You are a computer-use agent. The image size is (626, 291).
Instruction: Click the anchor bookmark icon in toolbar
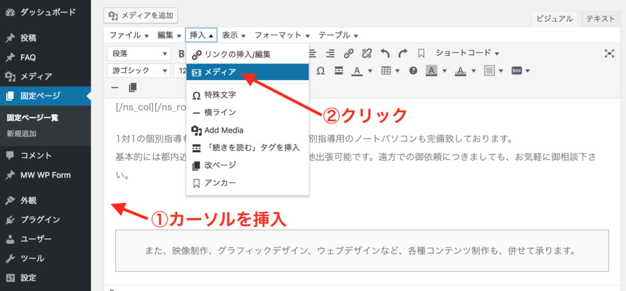(421, 53)
